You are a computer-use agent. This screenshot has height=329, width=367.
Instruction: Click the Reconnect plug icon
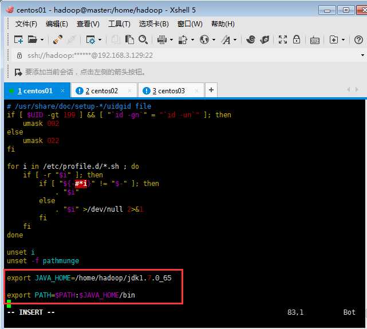58,39
